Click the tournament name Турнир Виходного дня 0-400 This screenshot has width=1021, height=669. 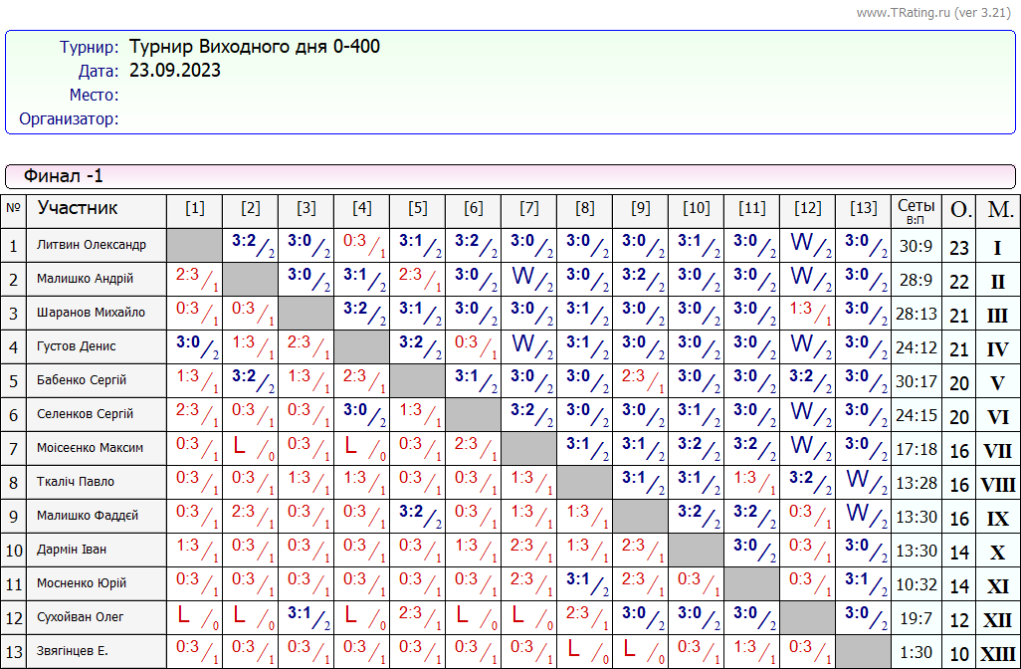point(254,47)
